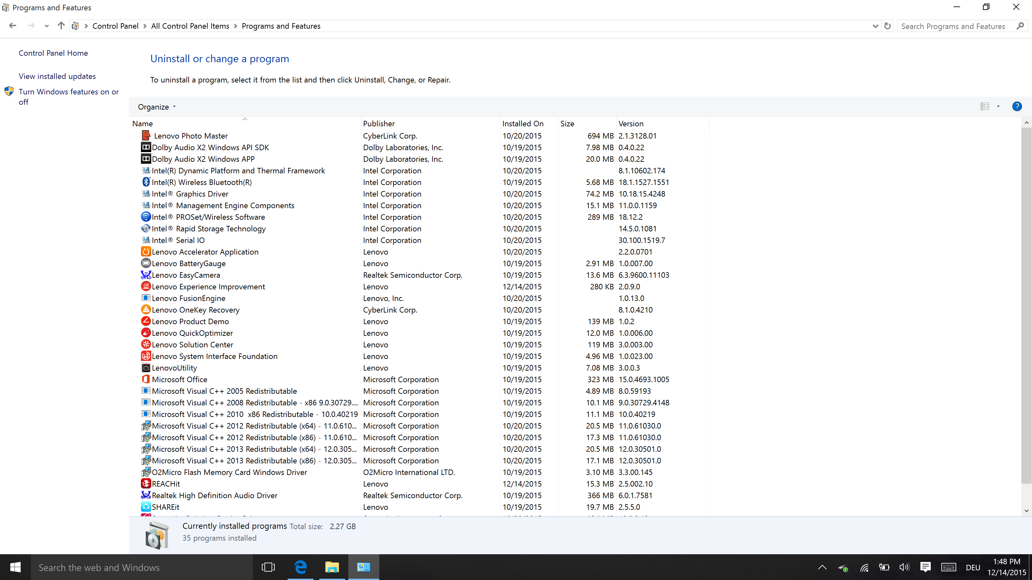Select the Intel Wireless Bluetooth icon
This screenshot has height=580, width=1032.
(146, 182)
